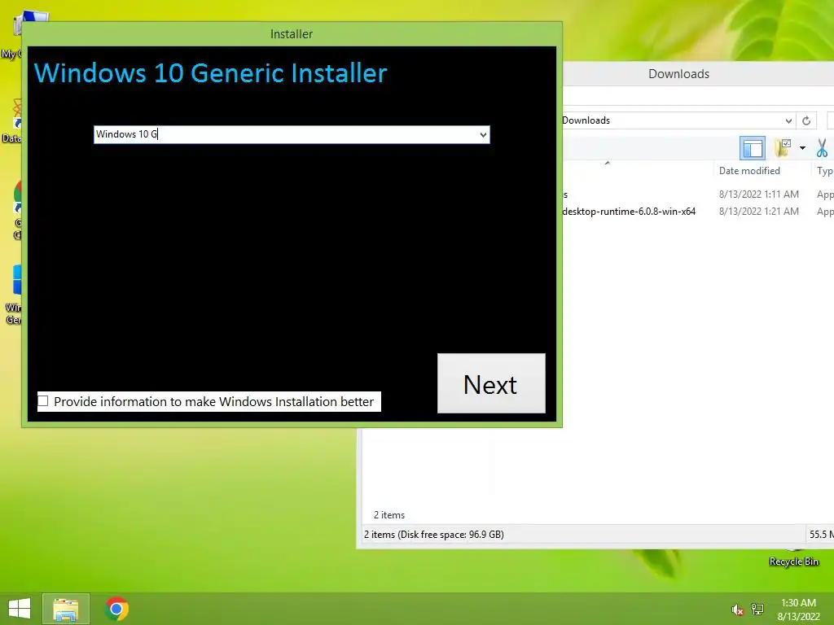
Task: Click the Cut scissors icon in Downloads
Action: coord(822,148)
